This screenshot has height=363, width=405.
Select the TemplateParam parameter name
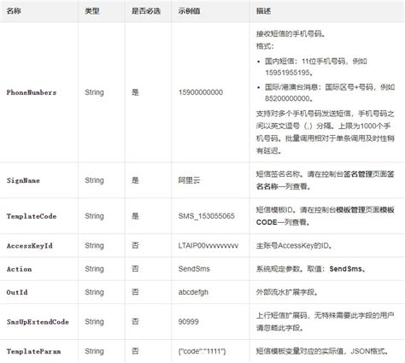tap(33, 352)
